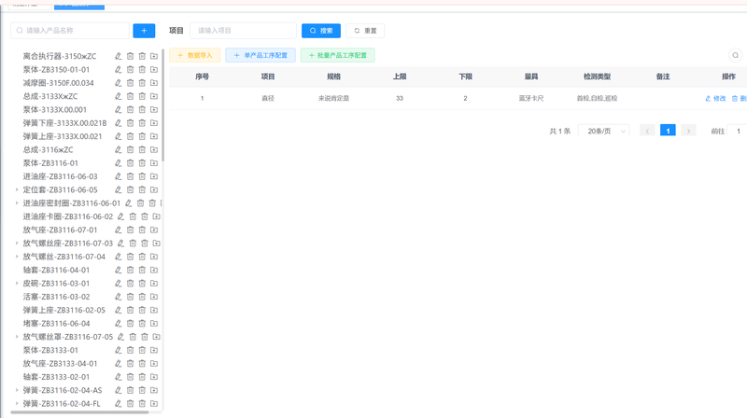747x418 pixels.
Task: Click the 数据导入 import button
Action: tap(195, 55)
